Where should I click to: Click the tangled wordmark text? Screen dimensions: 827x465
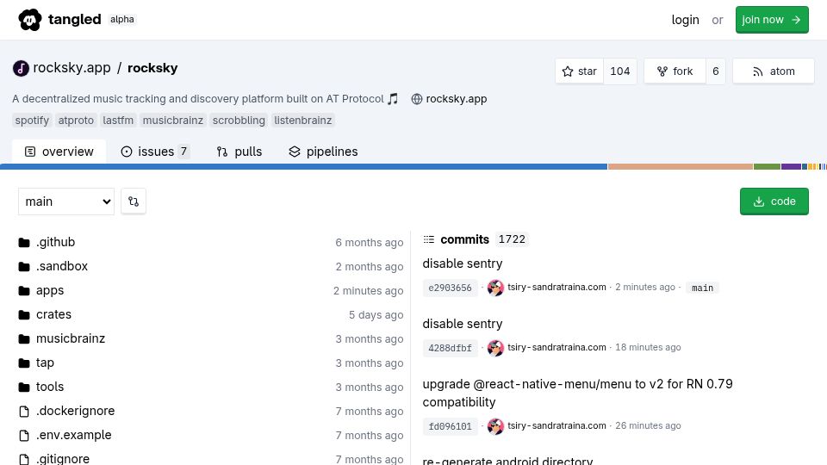coord(74,20)
